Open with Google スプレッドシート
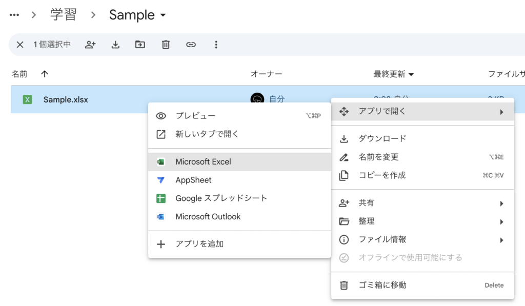525x306 pixels. tap(239, 198)
